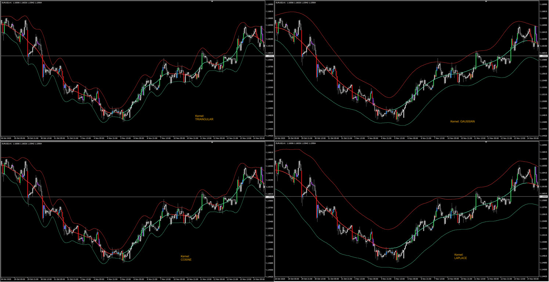Select the 'Kernel: GAUSSIAN' text label
Viewport: 549px width, 282px height.
tap(462, 122)
